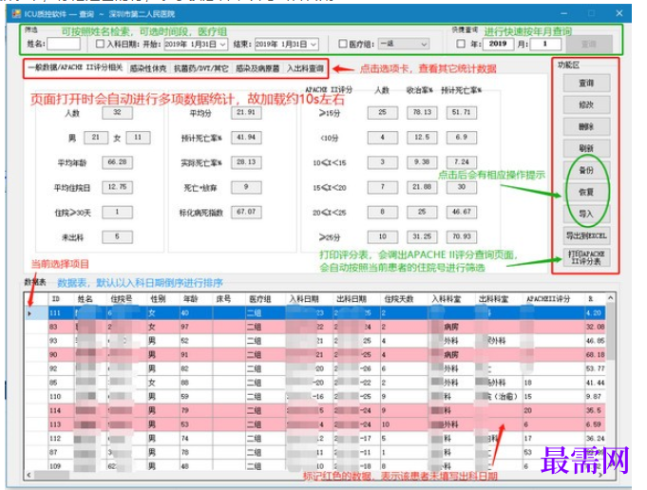Click the 备份 backup button
The width and height of the screenshot is (647, 490).
(x=586, y=170)
